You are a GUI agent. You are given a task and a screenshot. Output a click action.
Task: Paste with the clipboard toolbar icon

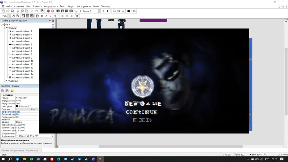click(x=27, y=11)
